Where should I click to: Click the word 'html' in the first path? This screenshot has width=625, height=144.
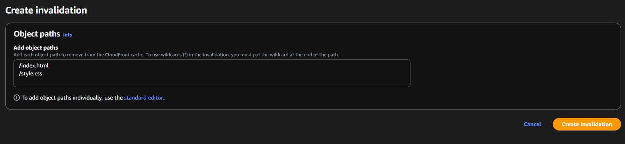43,65
